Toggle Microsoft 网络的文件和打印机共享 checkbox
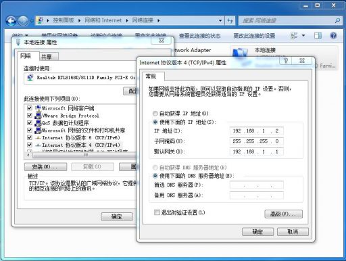The width and height of the screenshot is (346, 261). [x=29, y=130]
